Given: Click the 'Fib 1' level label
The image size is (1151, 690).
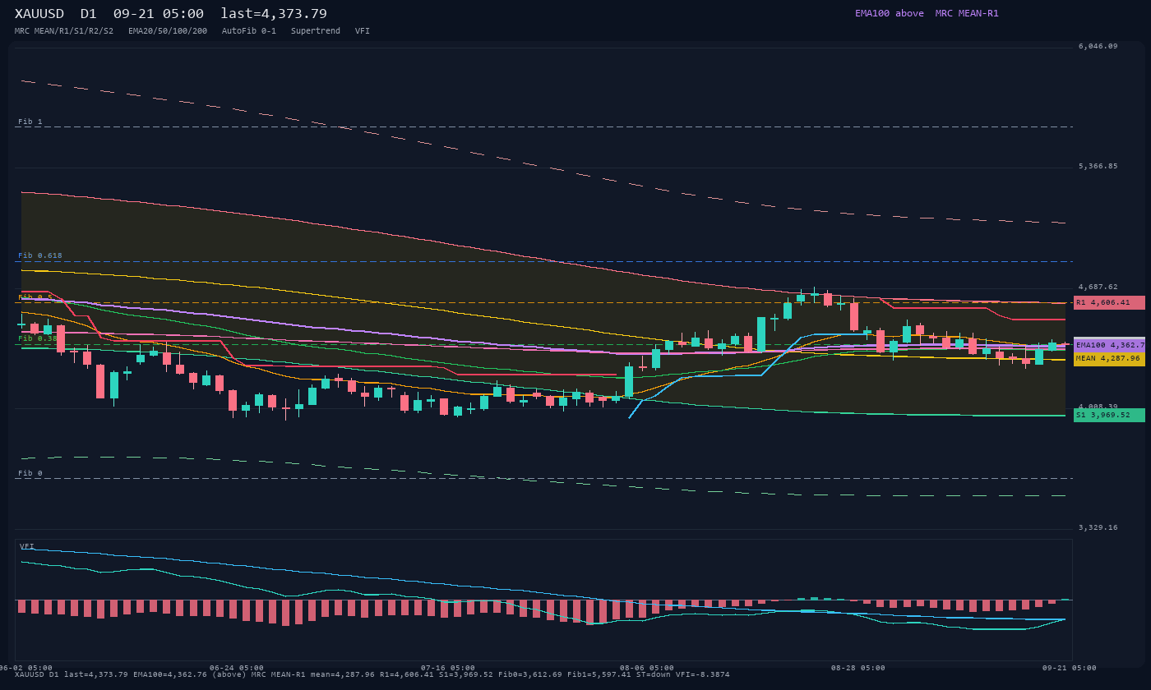Looking at the screenshot, I should [x=30, y=122].
